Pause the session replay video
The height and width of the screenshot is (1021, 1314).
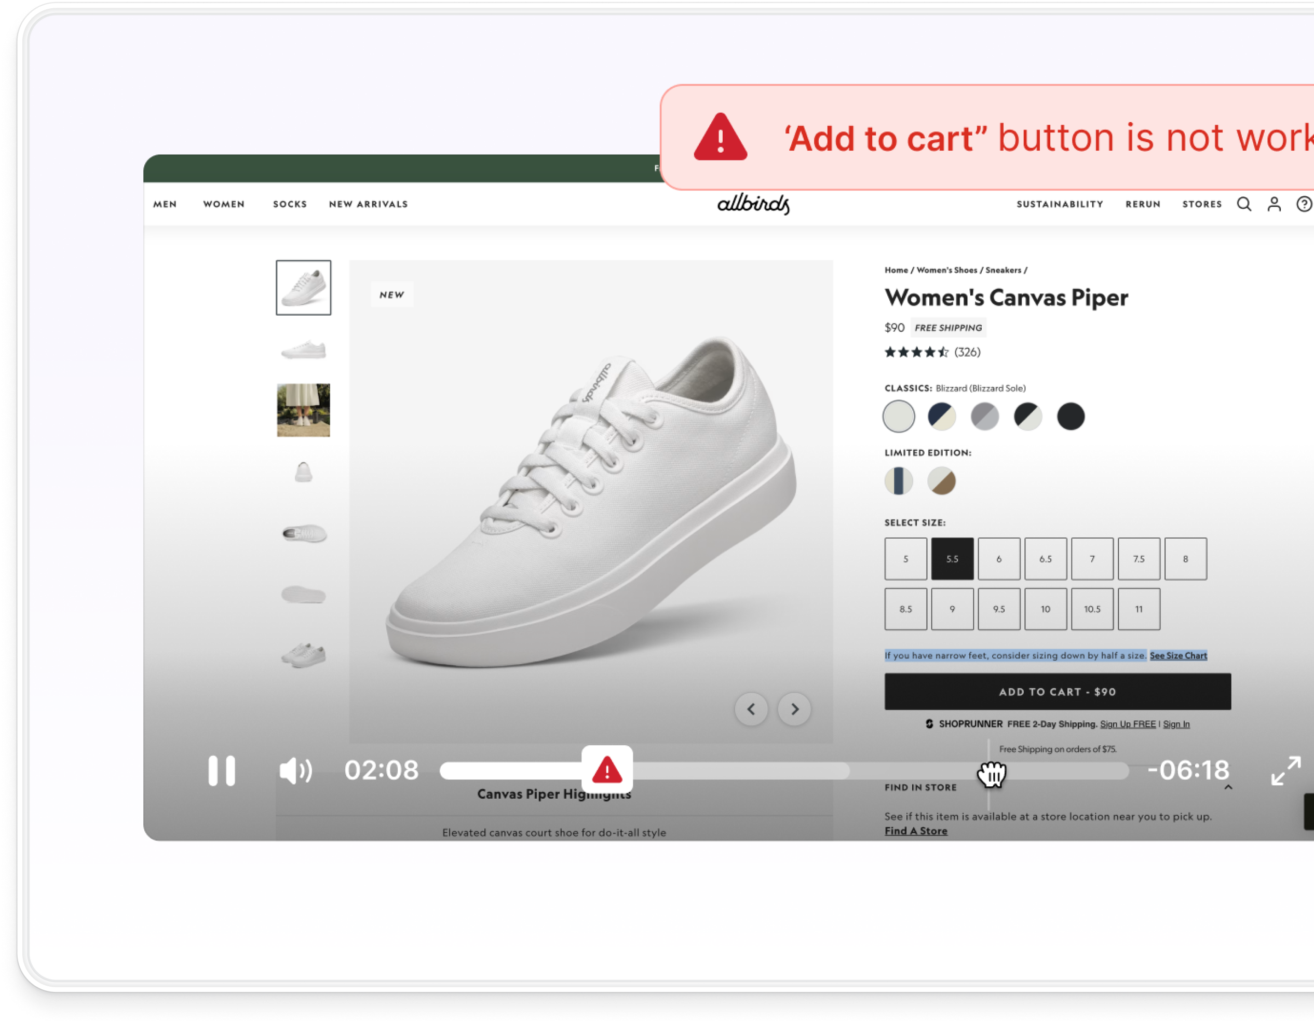click(x=221, y=771)
